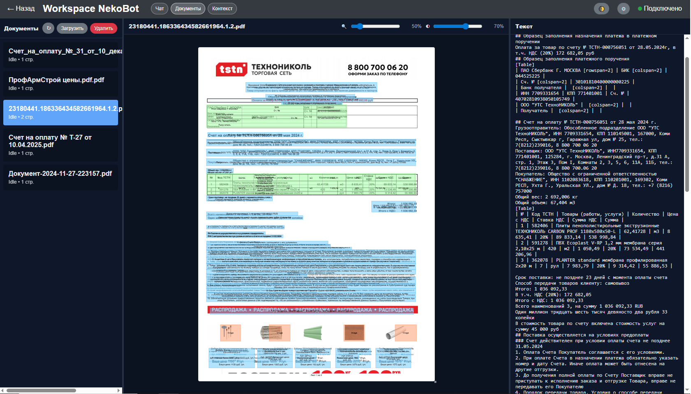Click the Текст panel heading
Image resolution: width=691 pixels, height=394 pixels.
[x=524, y=26]
